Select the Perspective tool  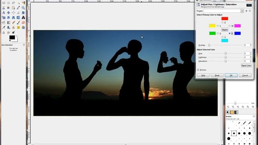(13, 18)
